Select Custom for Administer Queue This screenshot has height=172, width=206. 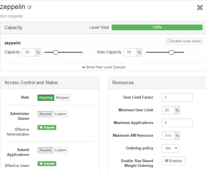coord(60,114)
